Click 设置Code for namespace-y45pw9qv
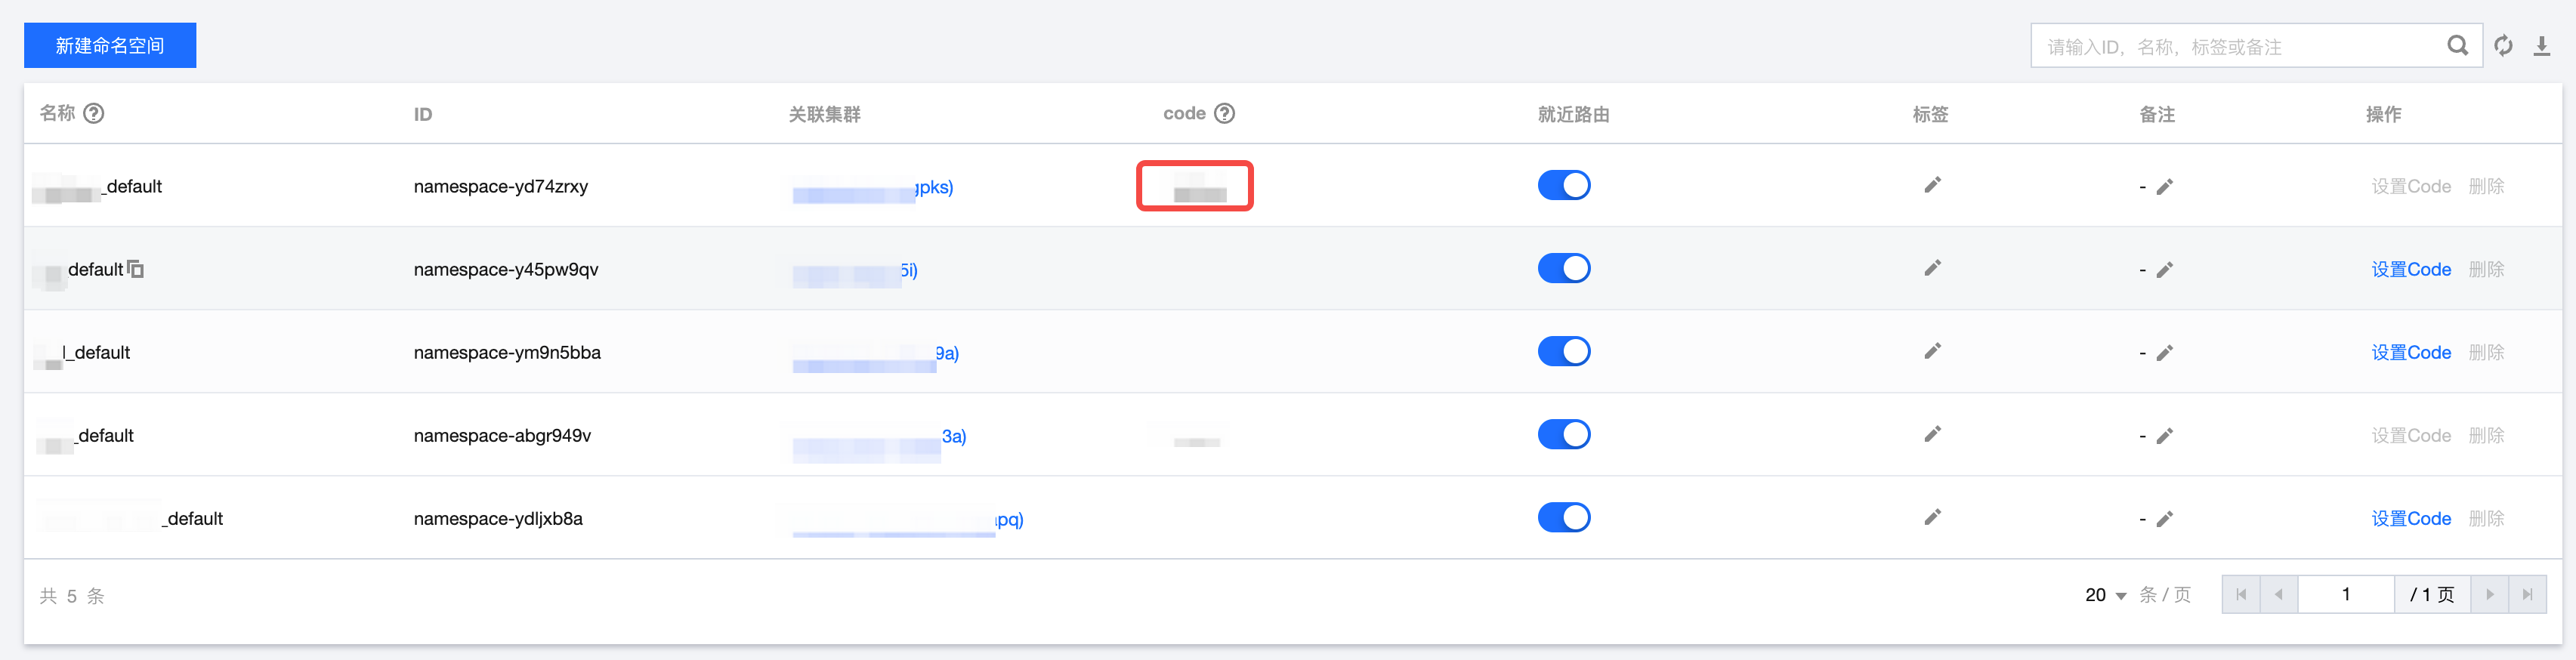This screenshot has height=660, width=2576. tap(2410, 270)
